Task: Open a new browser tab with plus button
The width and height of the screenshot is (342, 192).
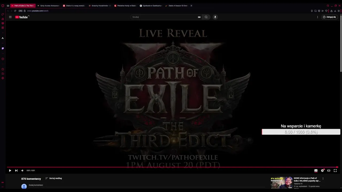Action: (x=191, y=6)
